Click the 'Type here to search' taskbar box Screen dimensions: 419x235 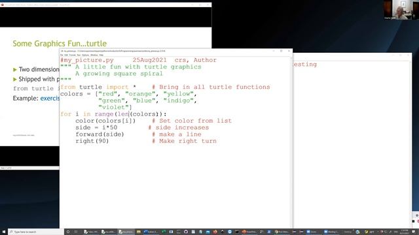(36, 232)
